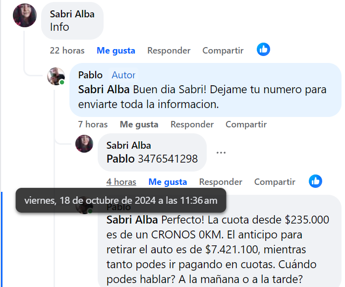Image resolution: width=345 pixels, height=287 pixels.
Task: Click the Sabri Alba mention in the Perfecto reply
Action: click(132, 220)
